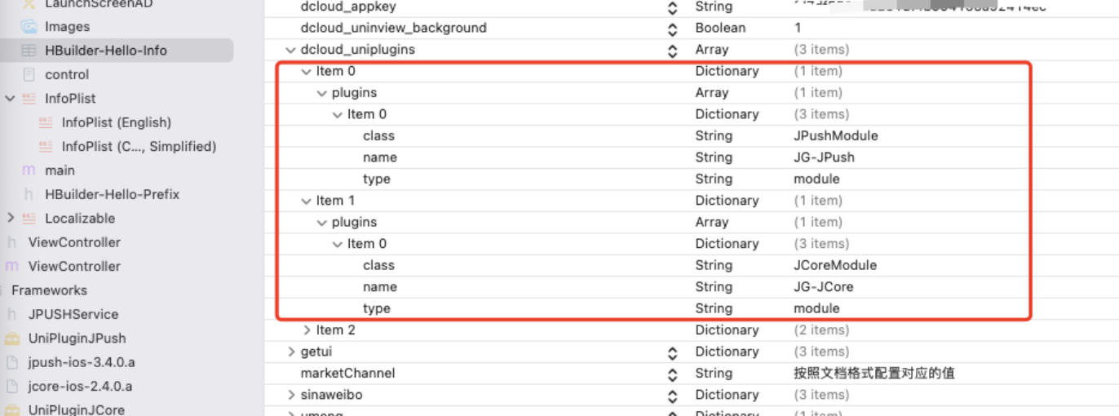Screen dimensions: 1119x416
Task: Select the jpush-ios-3.4.0.a library file icon
Action: (12, 362)
